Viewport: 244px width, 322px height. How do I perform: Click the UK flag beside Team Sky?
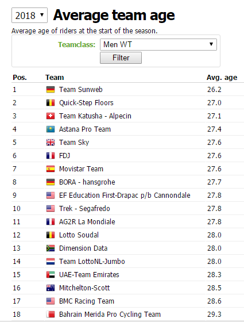[x=51, y=143]
